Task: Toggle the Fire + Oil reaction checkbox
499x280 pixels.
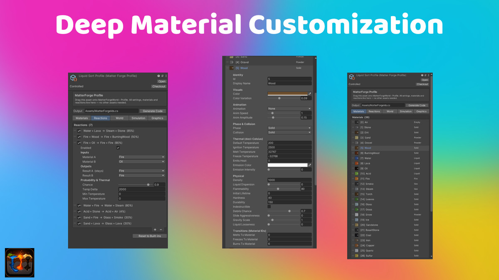Action: point(79,143)
